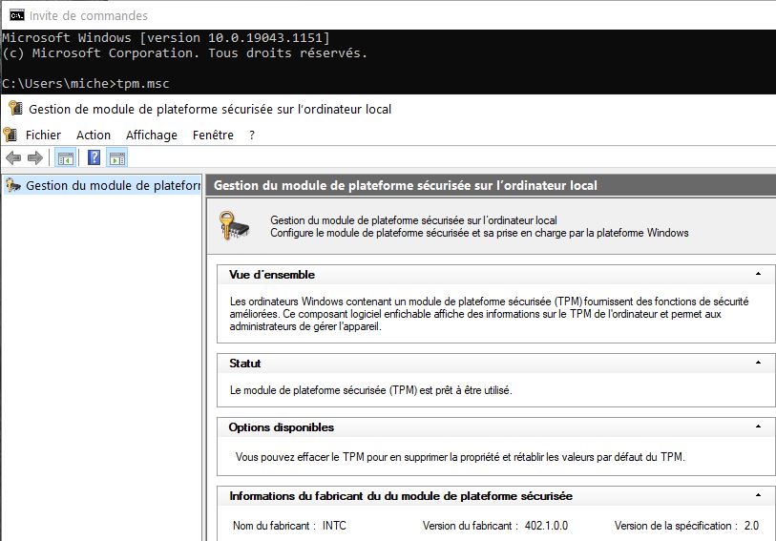Click the Forward arrow toolbar icon
Image resolution: width=776 pixels, height=541 pixels.
(35, 158)
